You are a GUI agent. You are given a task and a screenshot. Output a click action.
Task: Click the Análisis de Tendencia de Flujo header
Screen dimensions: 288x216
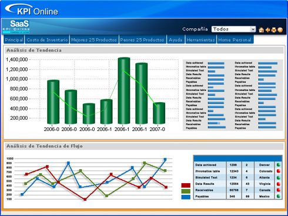coord(144,146)
